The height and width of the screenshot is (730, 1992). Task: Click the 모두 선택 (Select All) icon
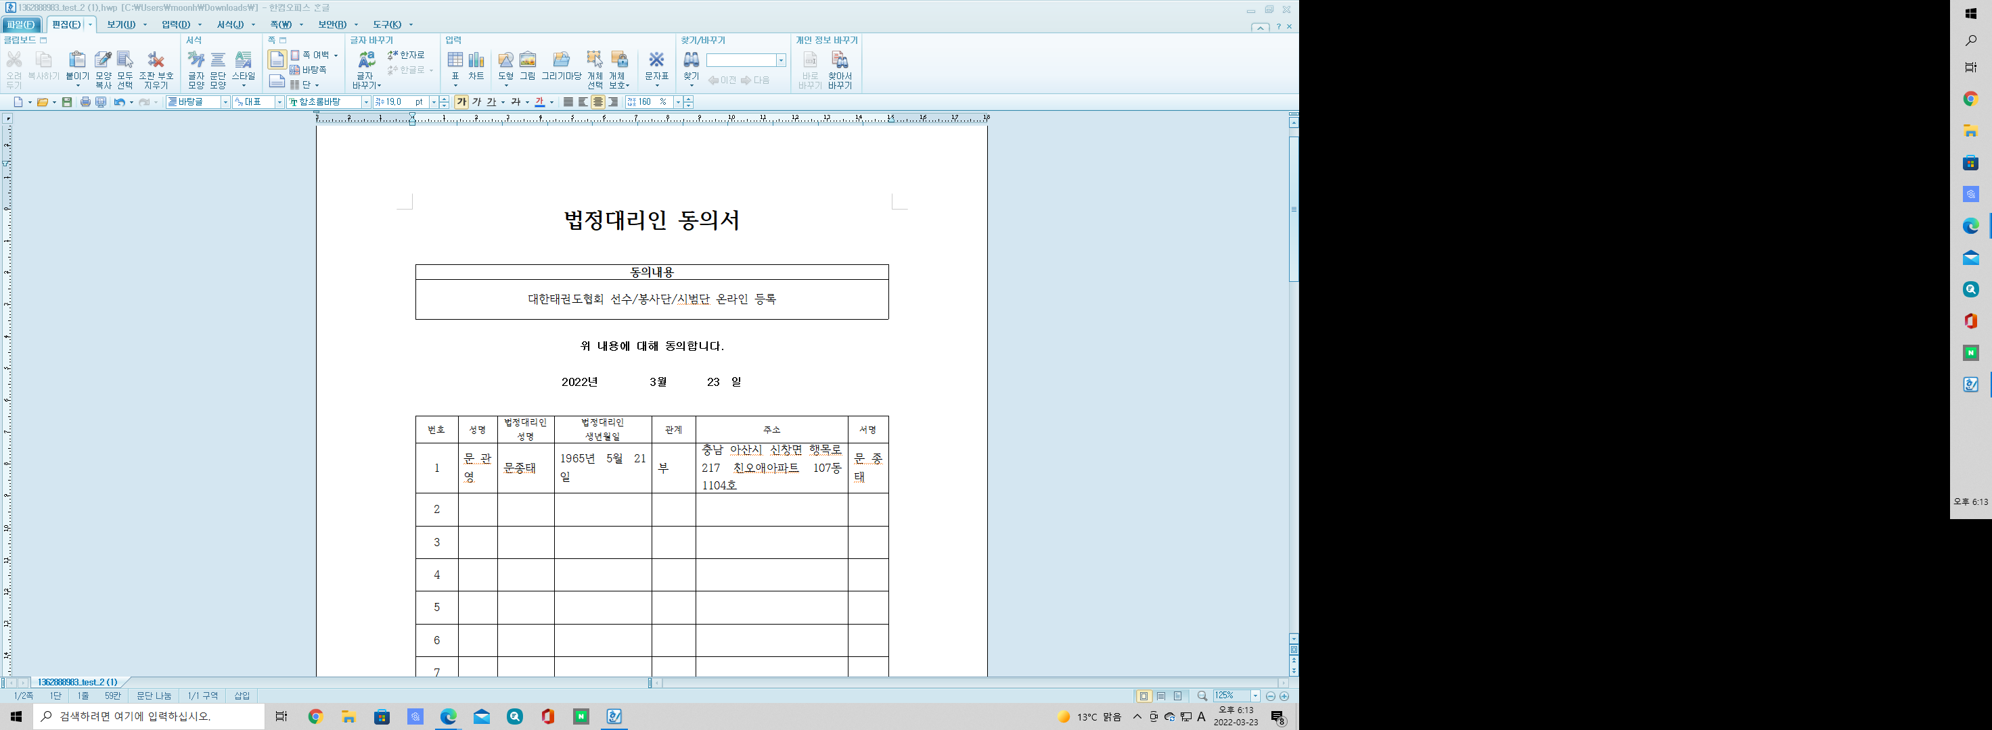124,60
